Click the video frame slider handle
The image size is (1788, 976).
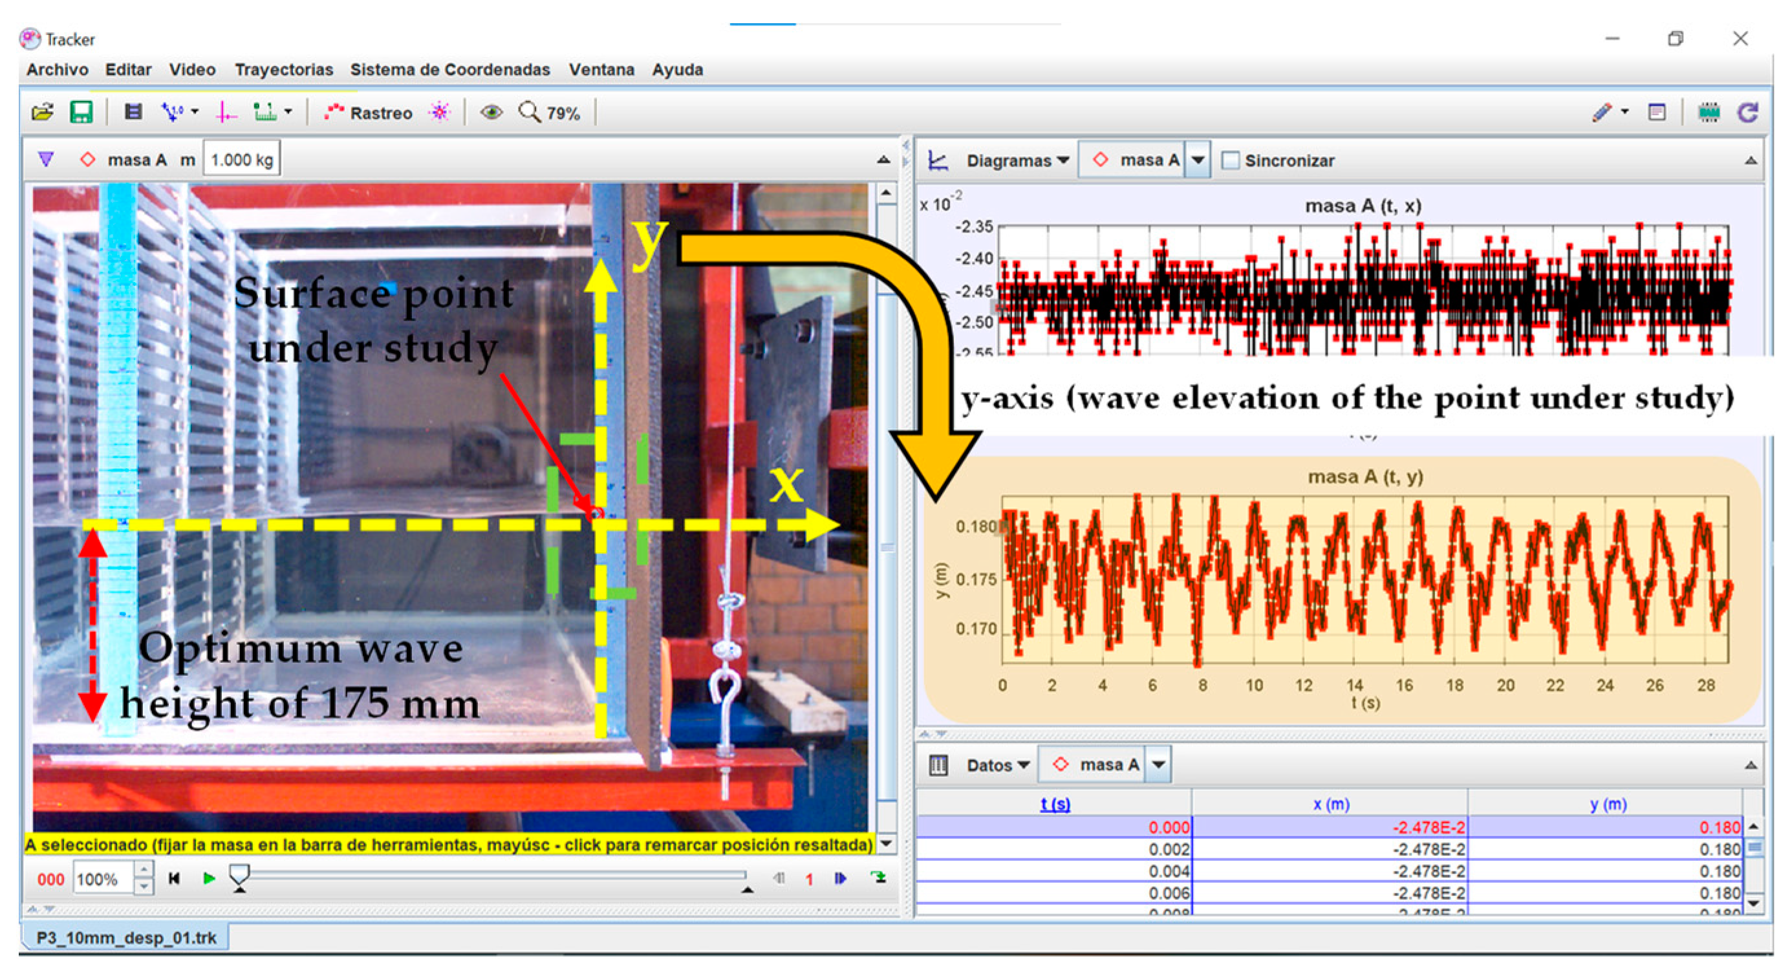pyautogui.click(x=239, y=874)
